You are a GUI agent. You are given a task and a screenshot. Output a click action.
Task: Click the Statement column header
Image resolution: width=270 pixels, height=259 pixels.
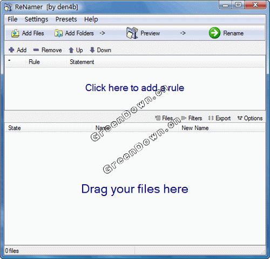[x=165, y=62]
